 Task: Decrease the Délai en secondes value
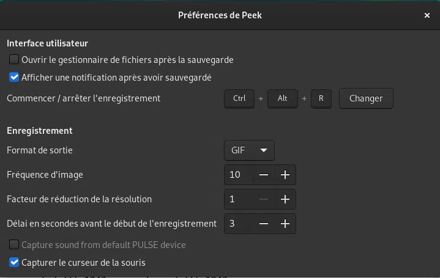tap(264, 224)
